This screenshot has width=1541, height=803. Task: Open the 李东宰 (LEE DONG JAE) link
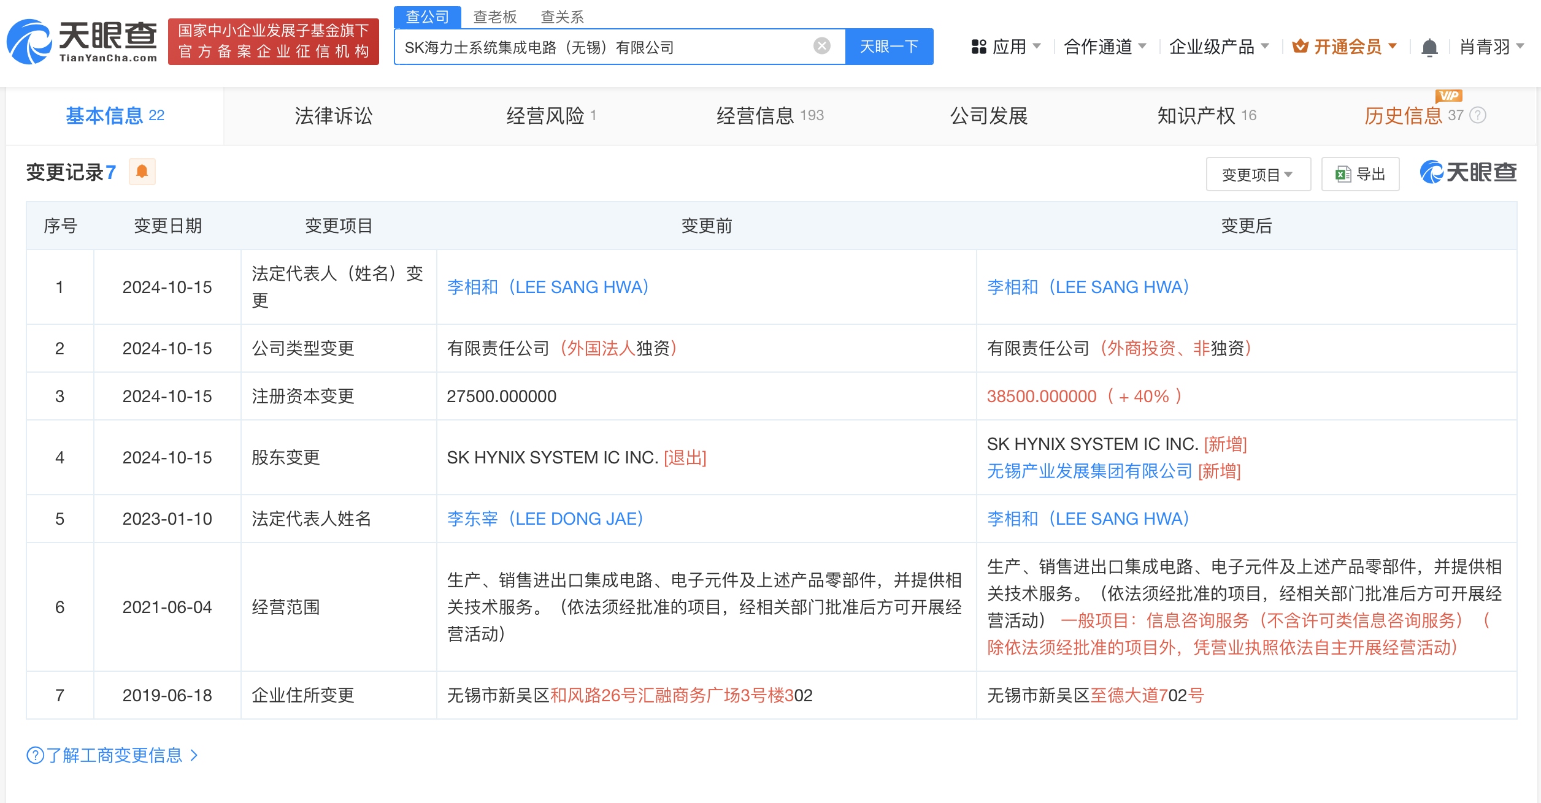[x=545, y=519]
